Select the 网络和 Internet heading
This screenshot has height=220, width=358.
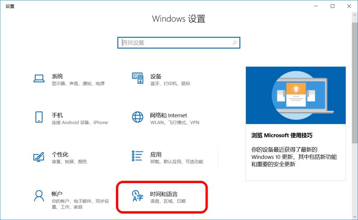[168, 115]
